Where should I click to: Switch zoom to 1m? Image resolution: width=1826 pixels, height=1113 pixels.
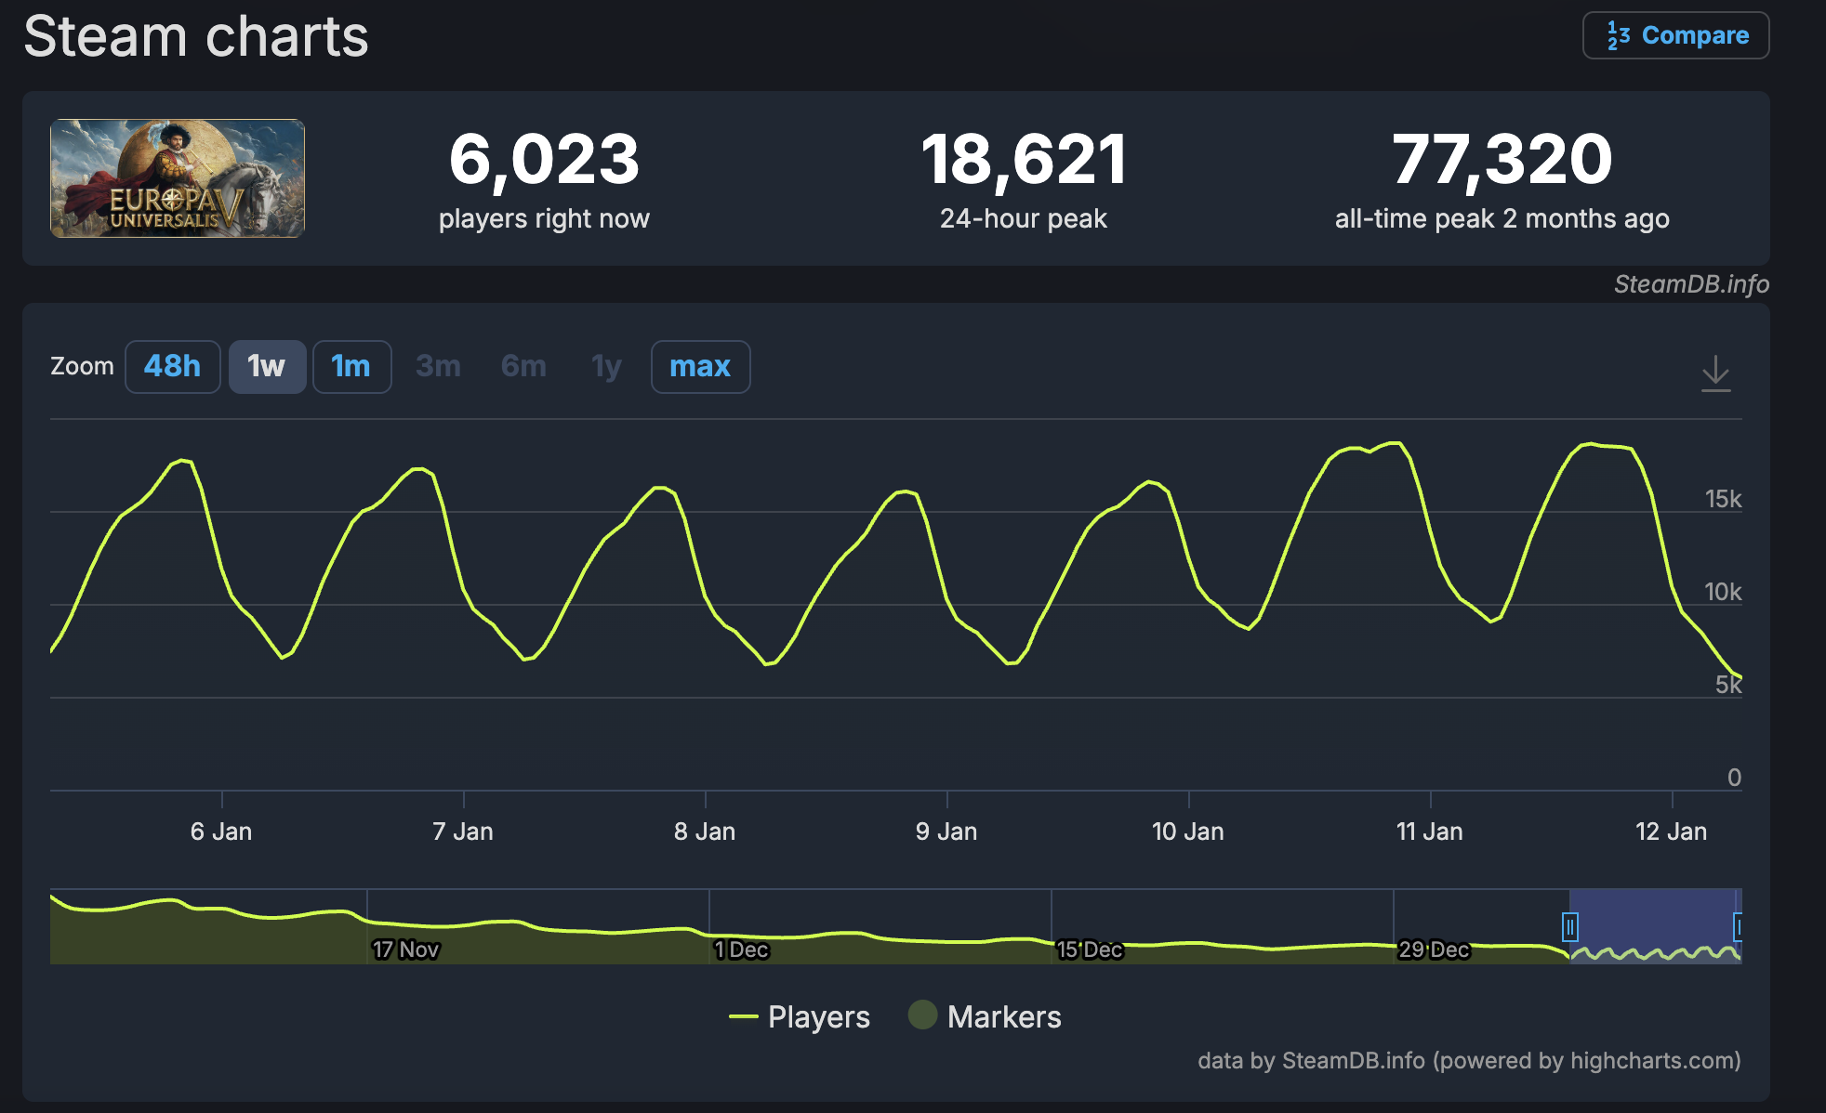351,366
